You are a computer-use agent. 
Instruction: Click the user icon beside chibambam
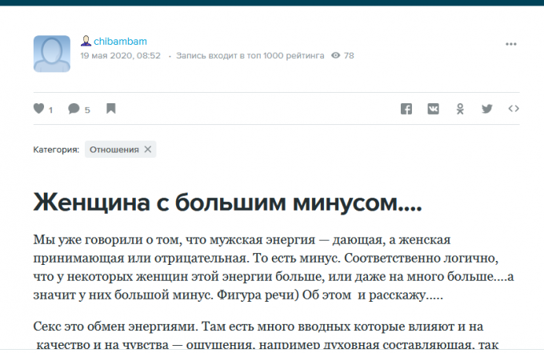tap(86, 41)
